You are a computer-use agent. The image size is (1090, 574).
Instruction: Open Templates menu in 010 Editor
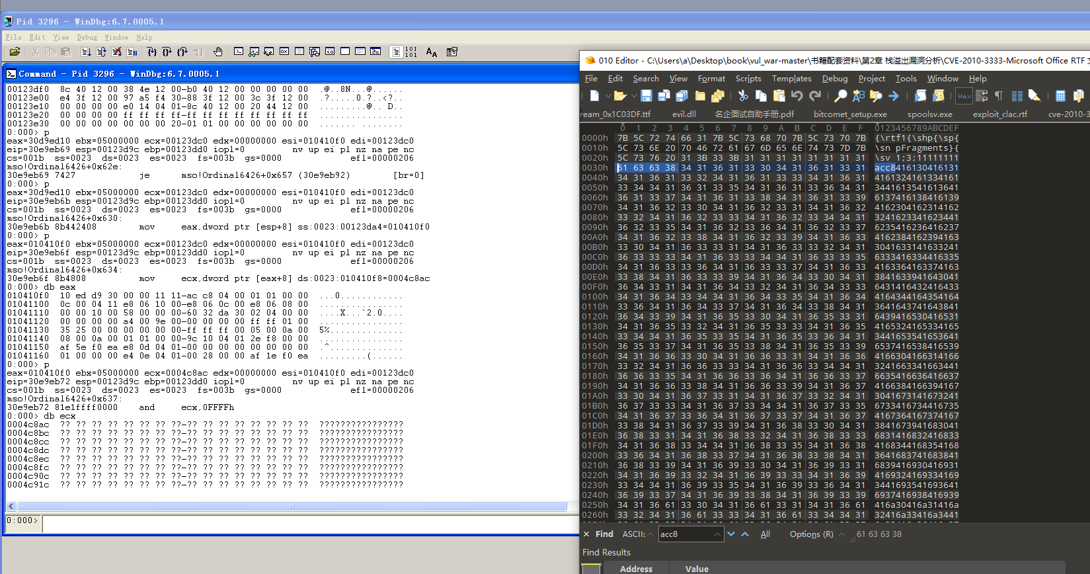[x=791, y=78]
